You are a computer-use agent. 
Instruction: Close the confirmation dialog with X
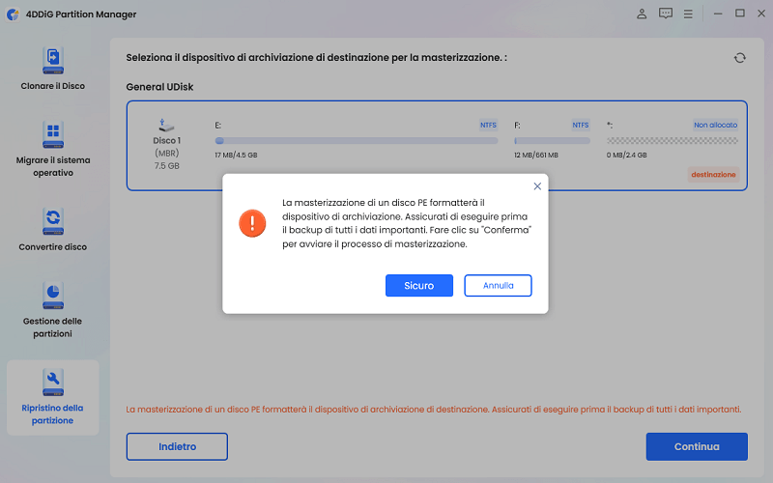point(537,186)
